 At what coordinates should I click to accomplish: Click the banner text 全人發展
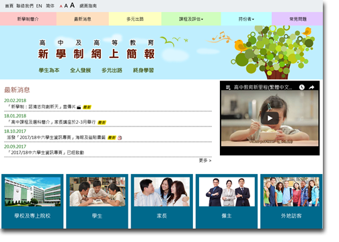tap(81, 70)
